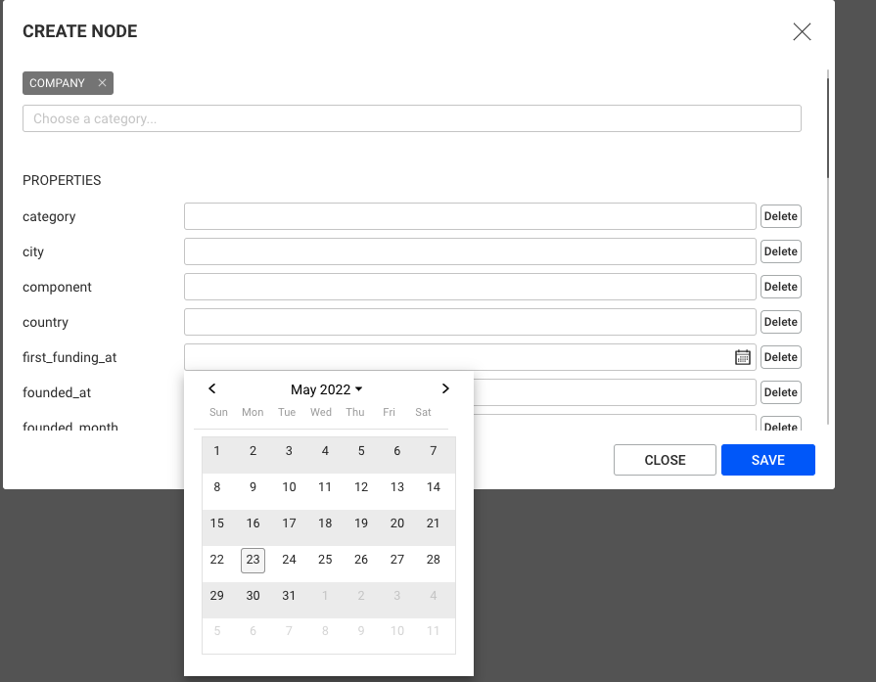Focus the city property input field
Screen dimensions: 876x682
coord(470,251)
